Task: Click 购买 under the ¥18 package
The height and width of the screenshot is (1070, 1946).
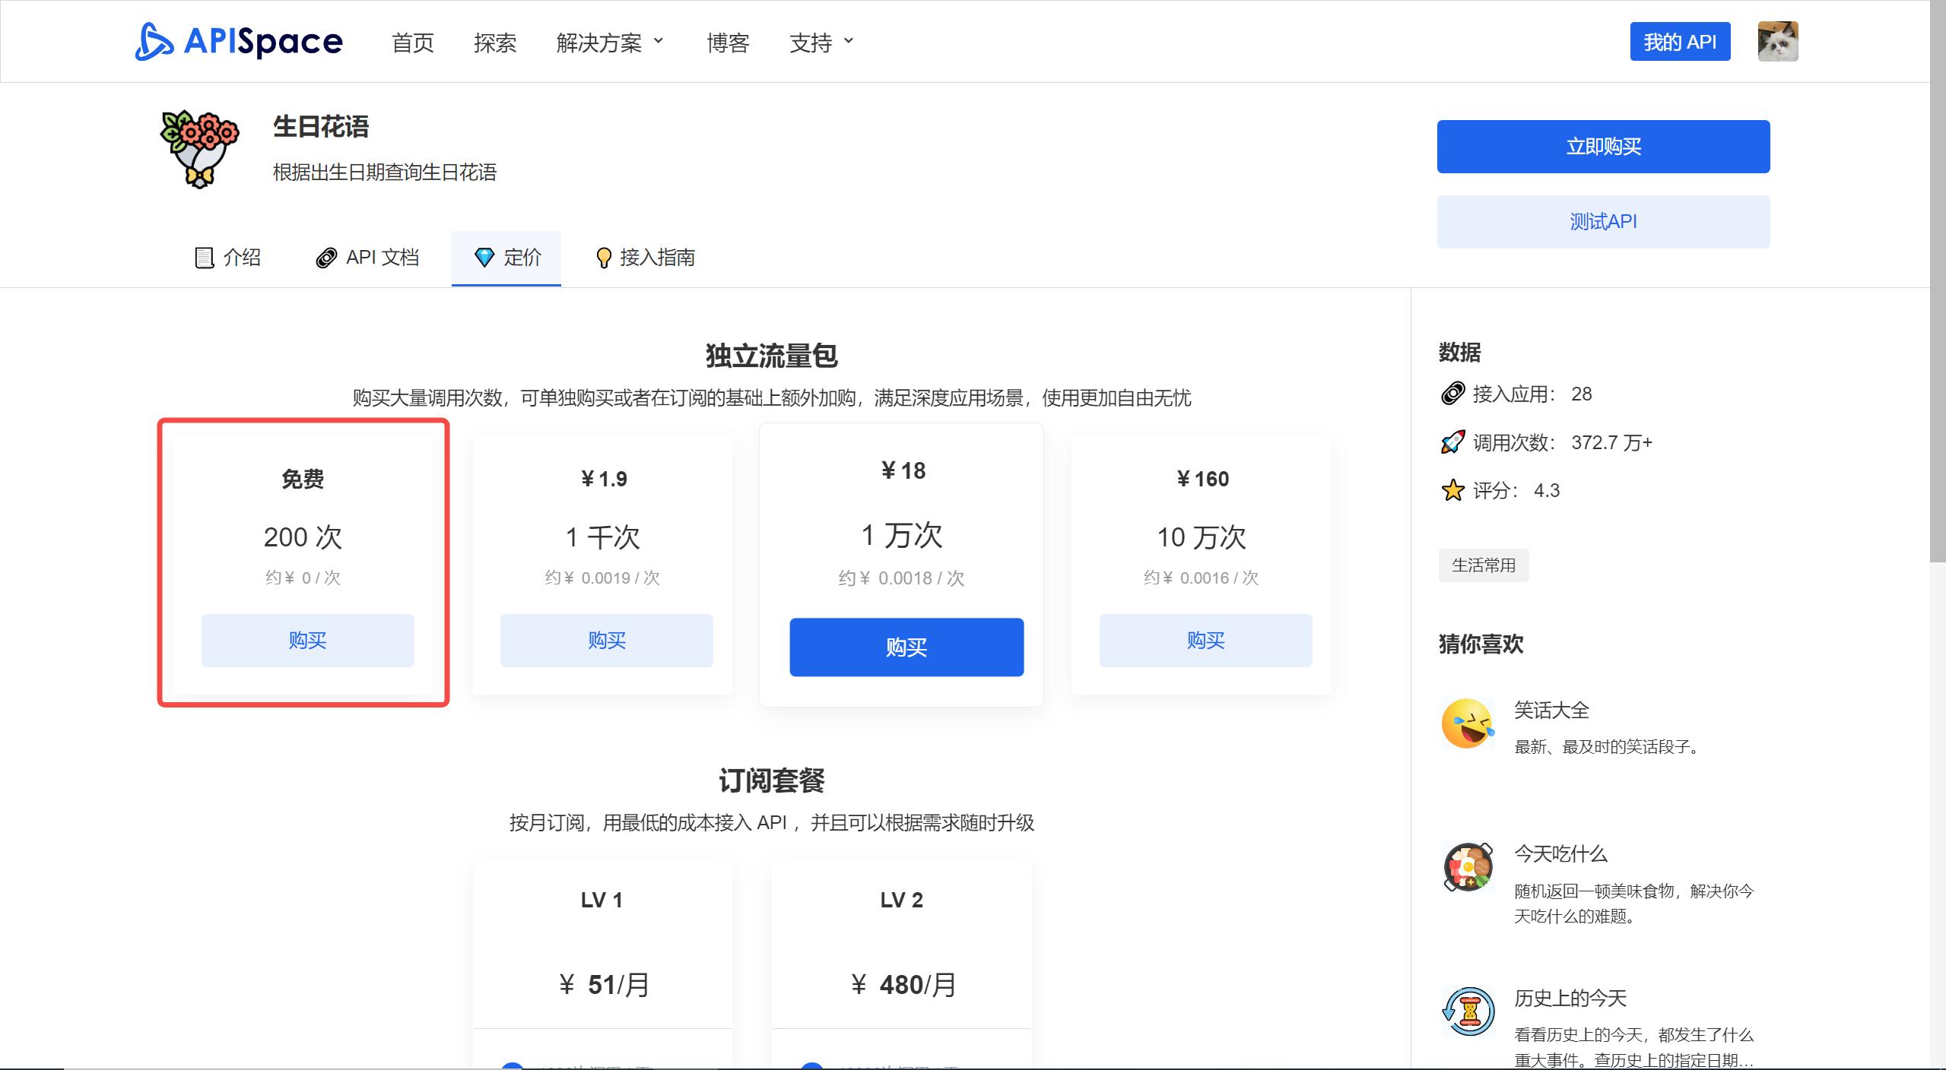Action: coord(906,647)
